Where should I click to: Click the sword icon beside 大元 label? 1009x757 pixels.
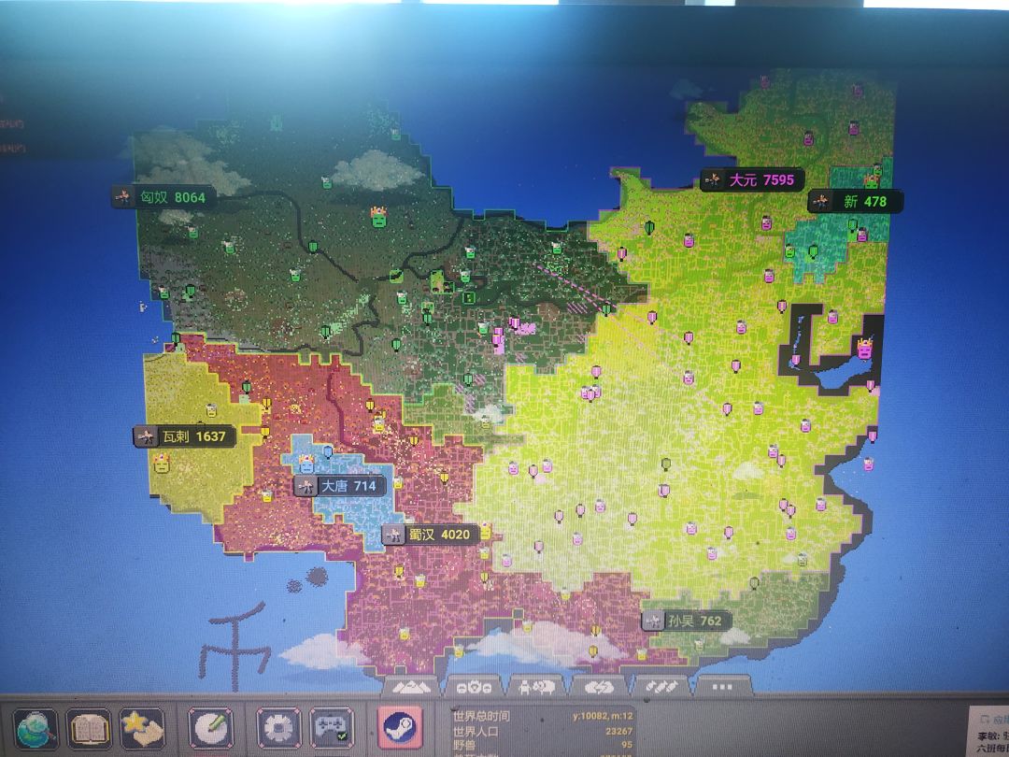[x=712, y=179]
